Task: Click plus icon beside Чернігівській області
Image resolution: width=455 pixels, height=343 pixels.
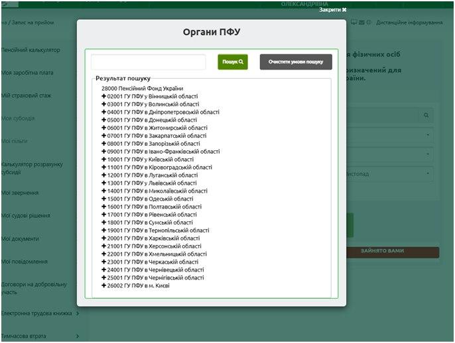Action: [103, 277]
